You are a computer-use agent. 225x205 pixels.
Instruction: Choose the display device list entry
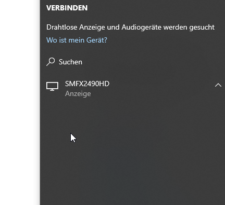(132, 88)
